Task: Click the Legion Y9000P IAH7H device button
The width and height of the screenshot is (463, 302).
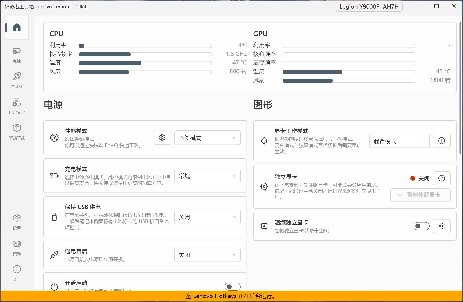Action: 369,6
